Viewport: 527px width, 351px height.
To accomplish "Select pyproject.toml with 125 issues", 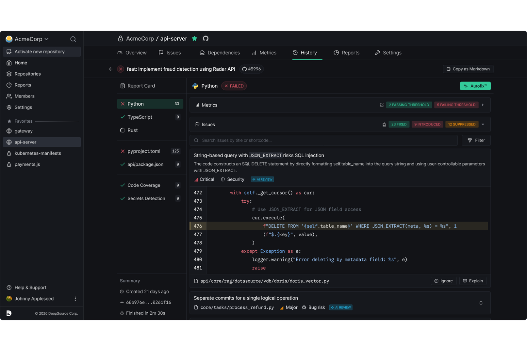I will tap(150, 151).
